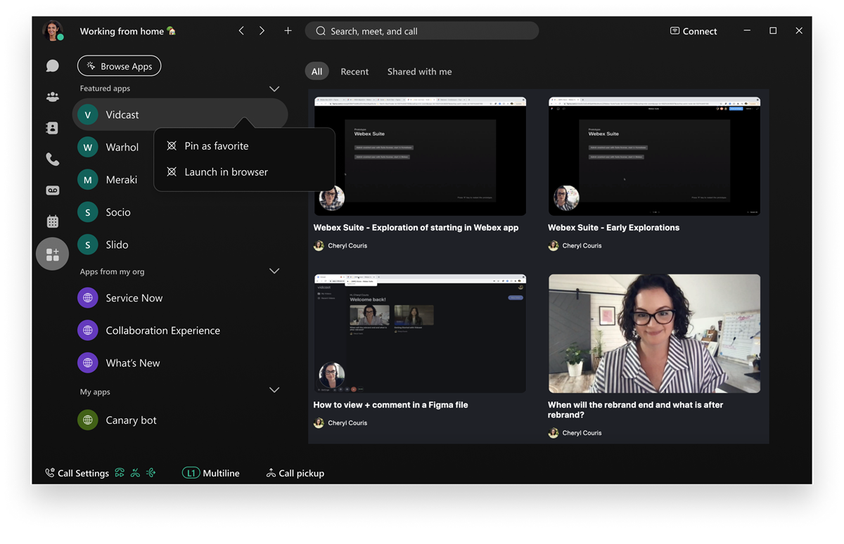Collapse the Apps from my org section
Viewport: 844px width, 544px height.
tap(274, 271)
